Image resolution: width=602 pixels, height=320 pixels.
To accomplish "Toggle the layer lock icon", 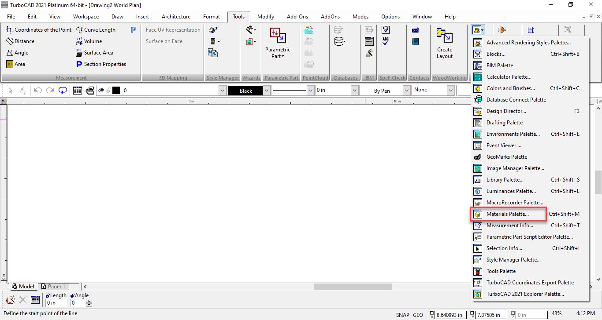I will pyautogui.click(x=108, y=91).
